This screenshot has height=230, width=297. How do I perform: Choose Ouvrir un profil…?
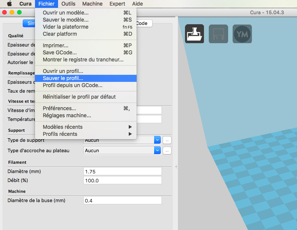coord(86,71)
